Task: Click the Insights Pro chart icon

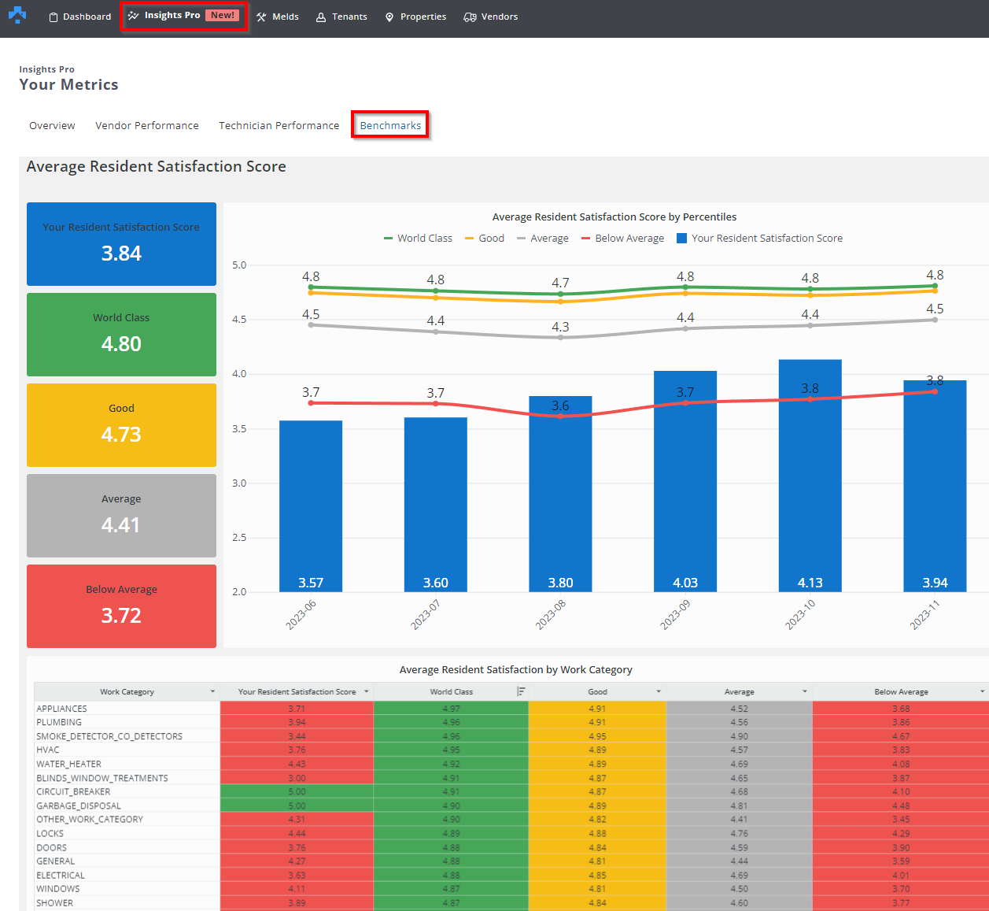Action: (x=134, y=16)
